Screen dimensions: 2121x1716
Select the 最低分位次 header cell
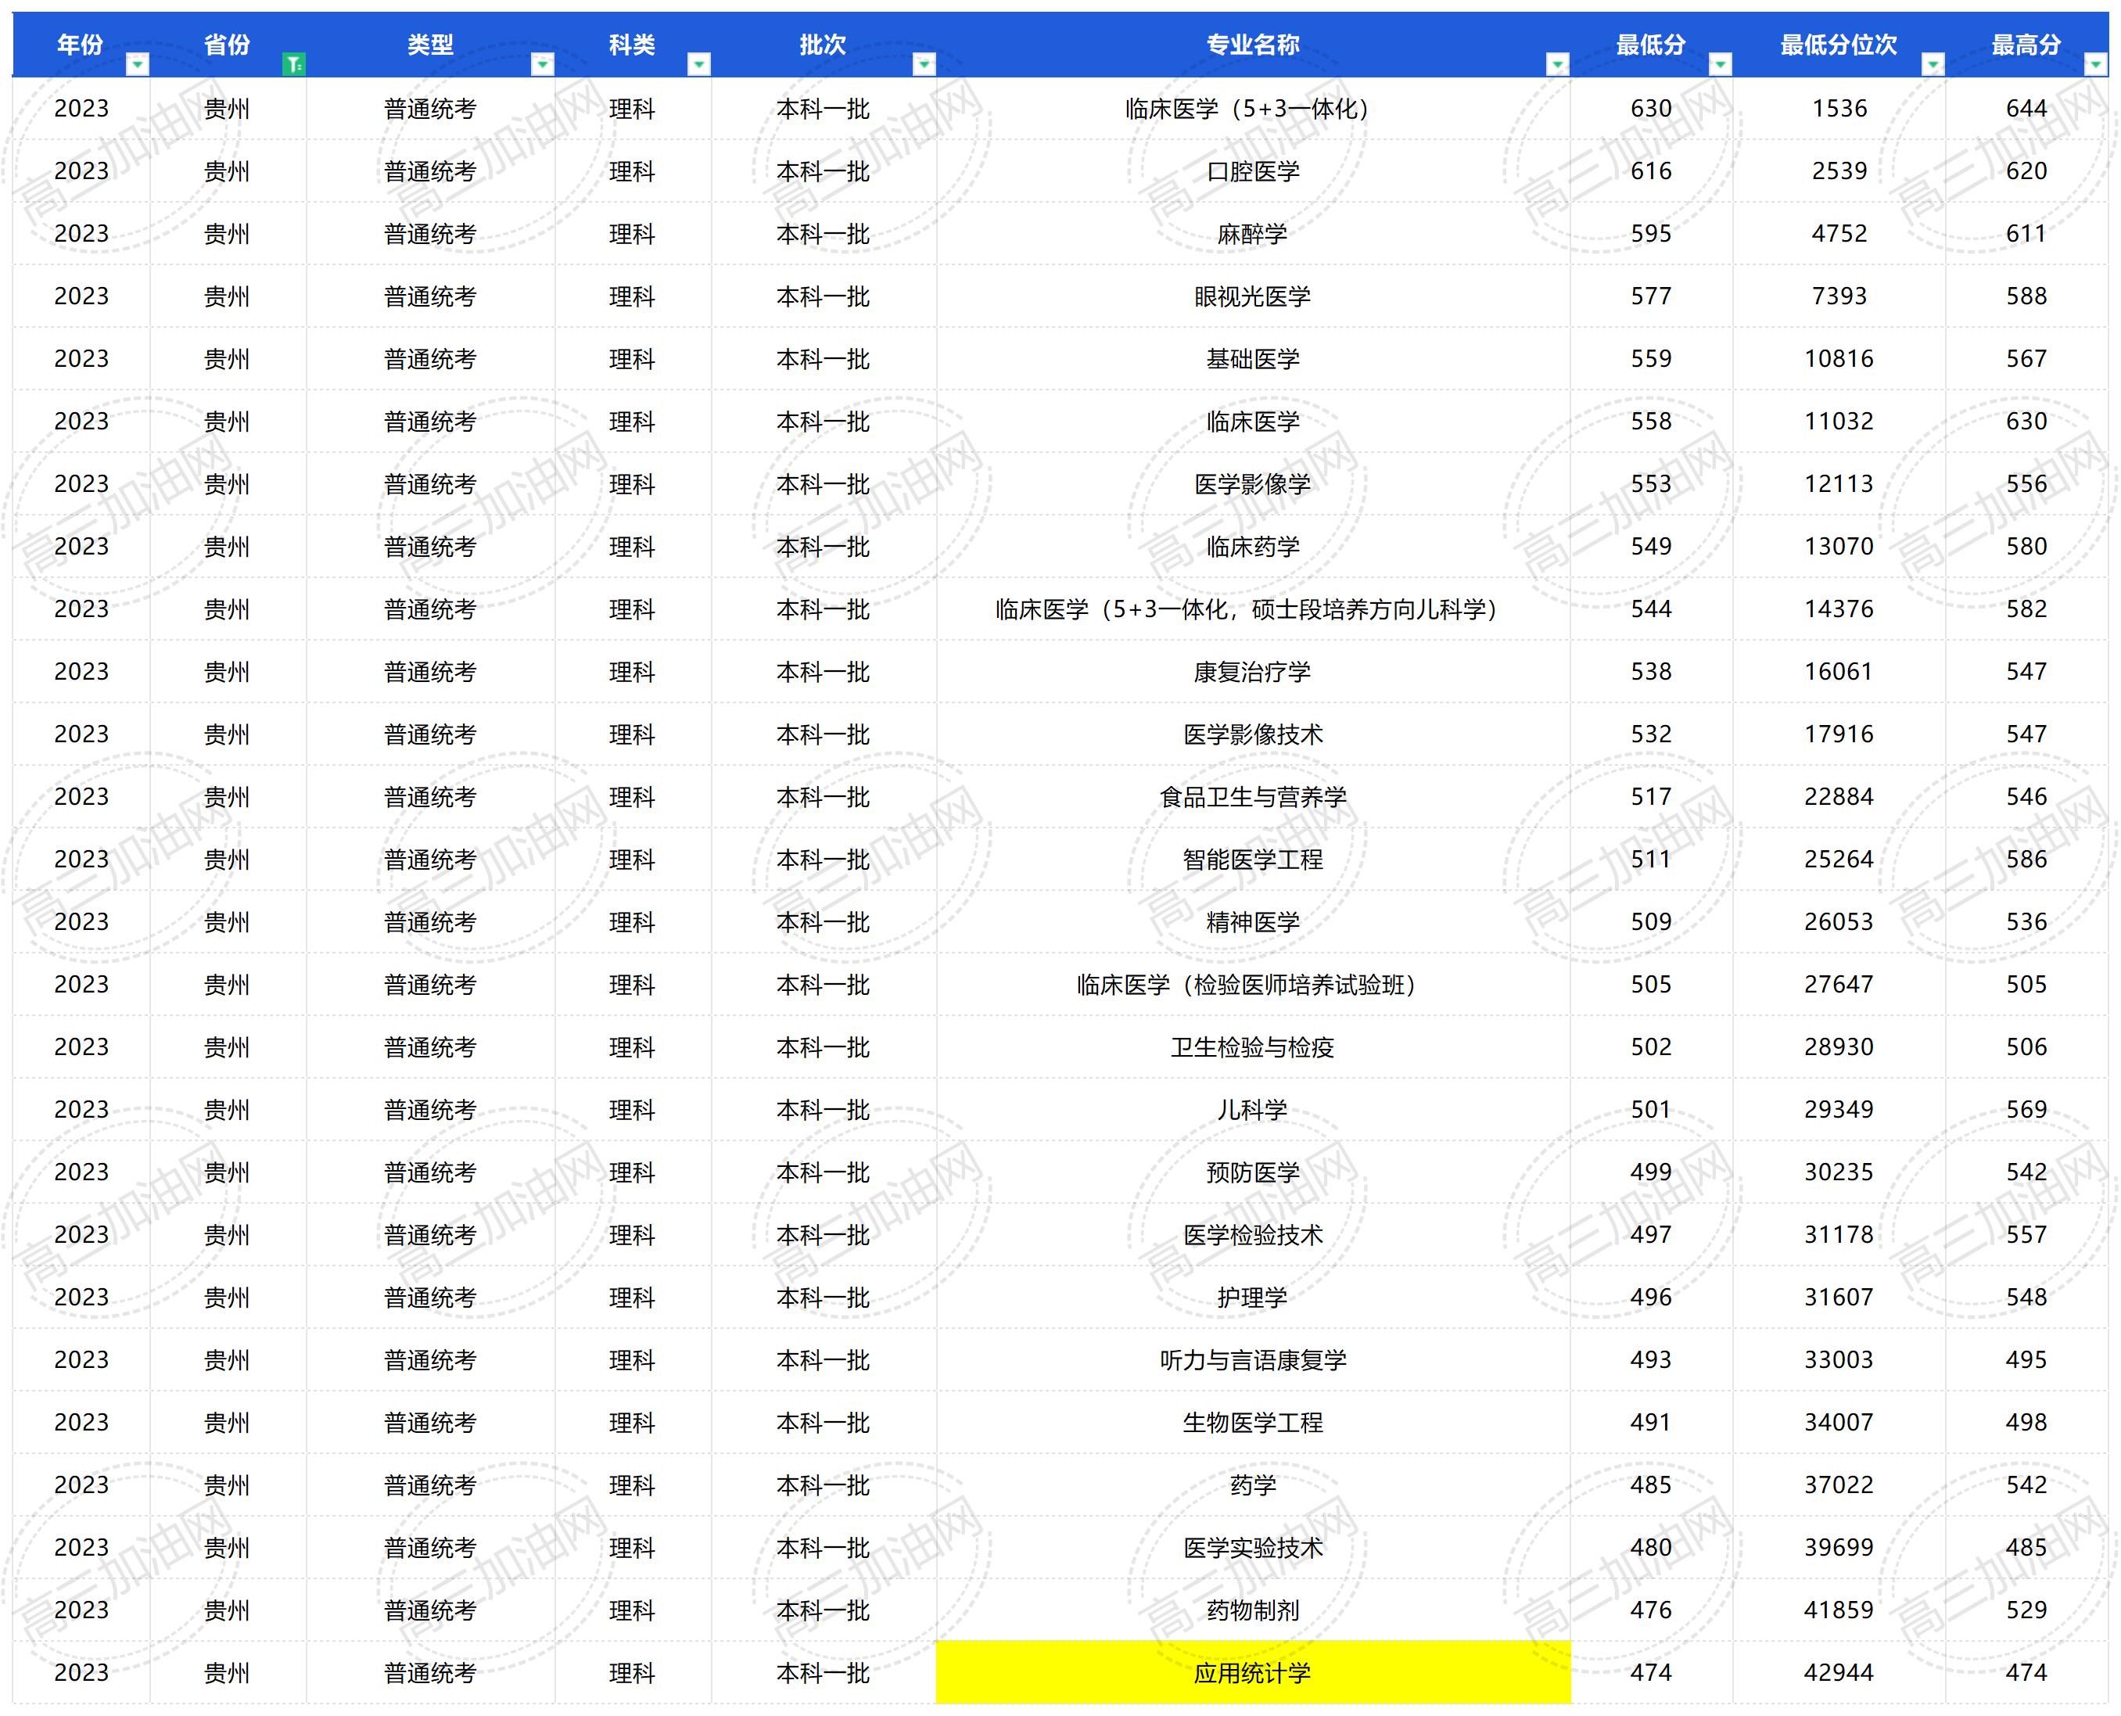(1839, 45)
